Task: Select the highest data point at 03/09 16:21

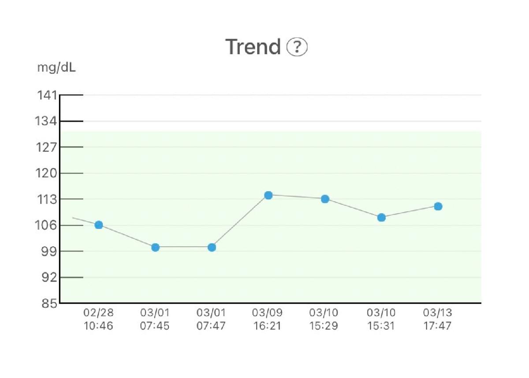Action: pos(268,195)
